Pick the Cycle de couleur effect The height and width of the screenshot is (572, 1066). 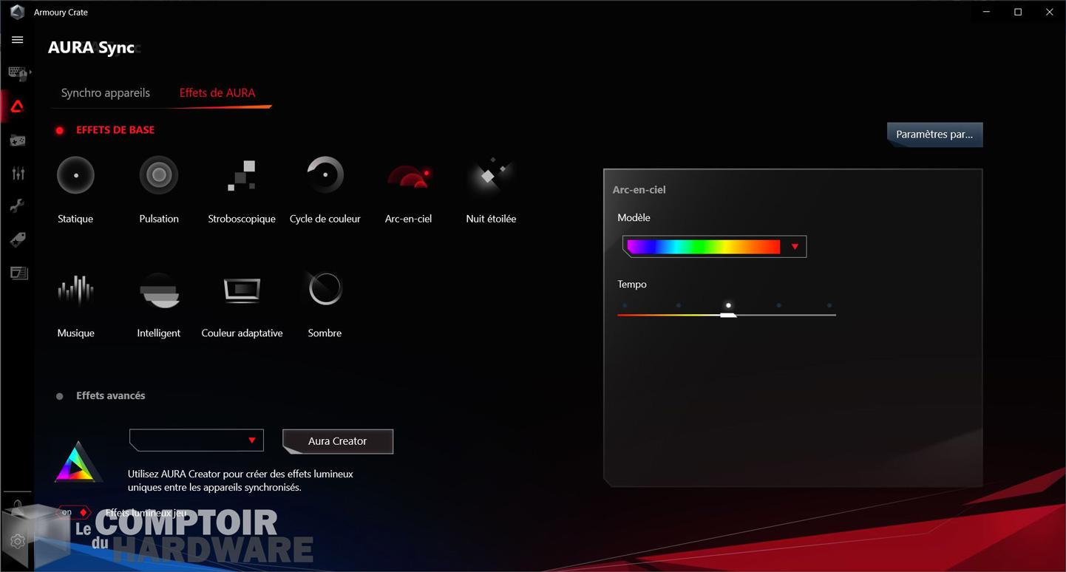point(325,176)
